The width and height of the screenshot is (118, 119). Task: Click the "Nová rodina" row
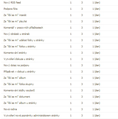tap(60, 109)
